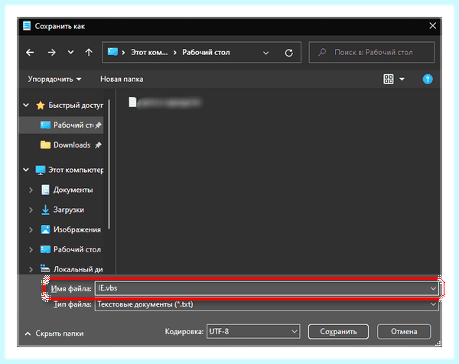Click the Изображения picture icon
This screenshot has width=459, height=364.
pyautogui.click(x=45, y=229)
